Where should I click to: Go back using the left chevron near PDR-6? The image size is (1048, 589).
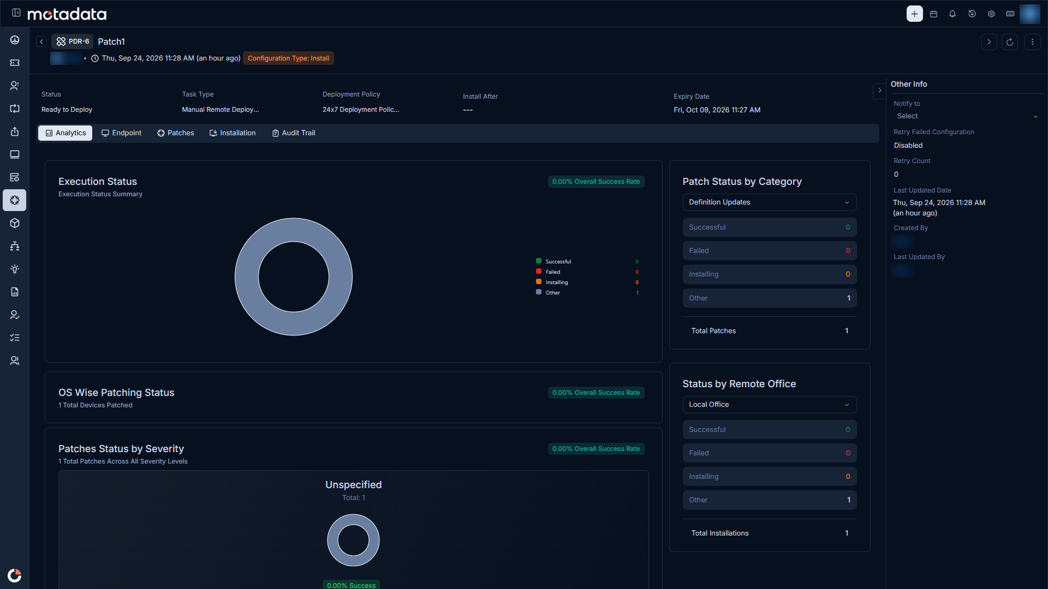click(41, 41)
